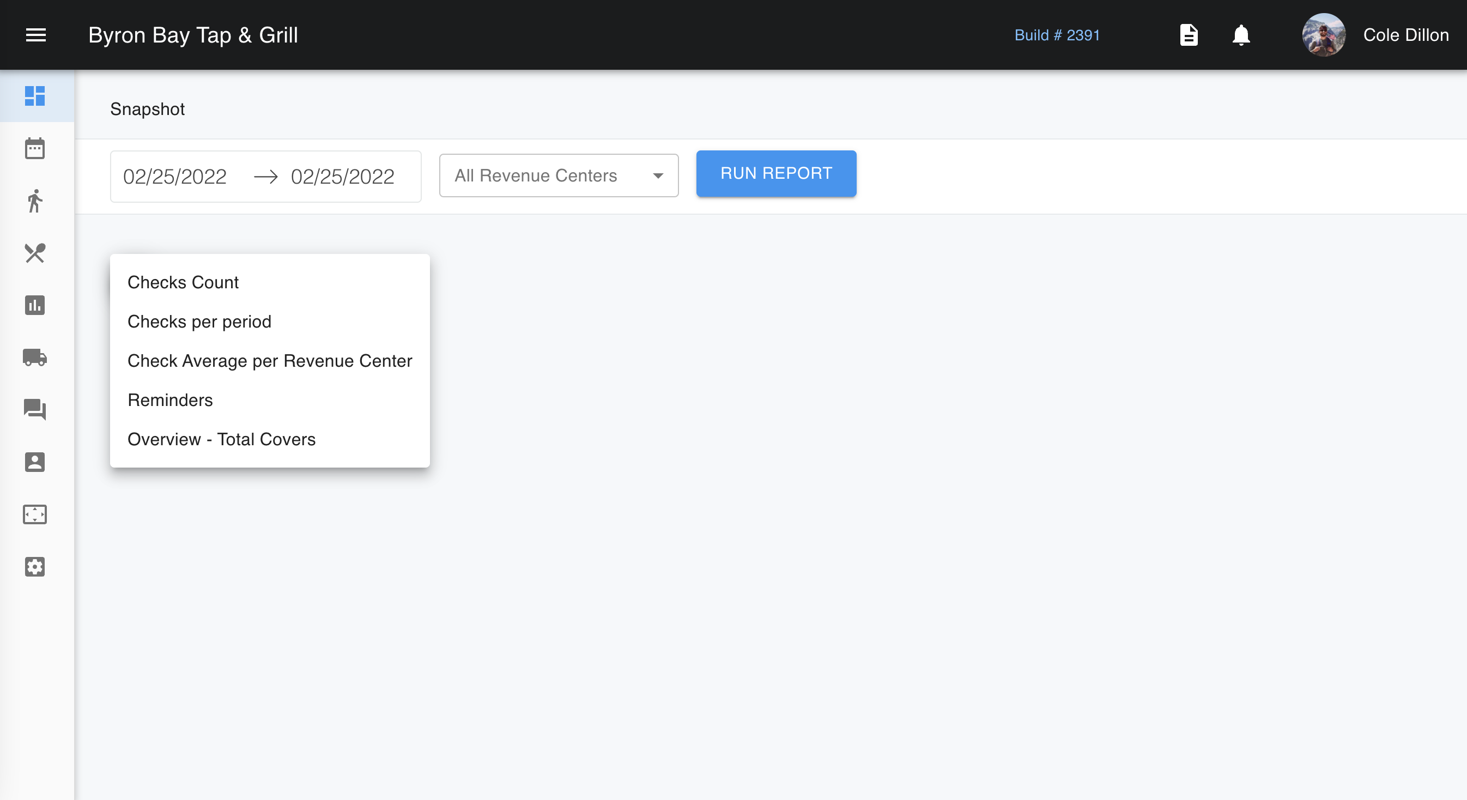The image size is (1467, 800).
Task: Expand the All Revenue Centers dropdown
Action: [x=559, y=176]
